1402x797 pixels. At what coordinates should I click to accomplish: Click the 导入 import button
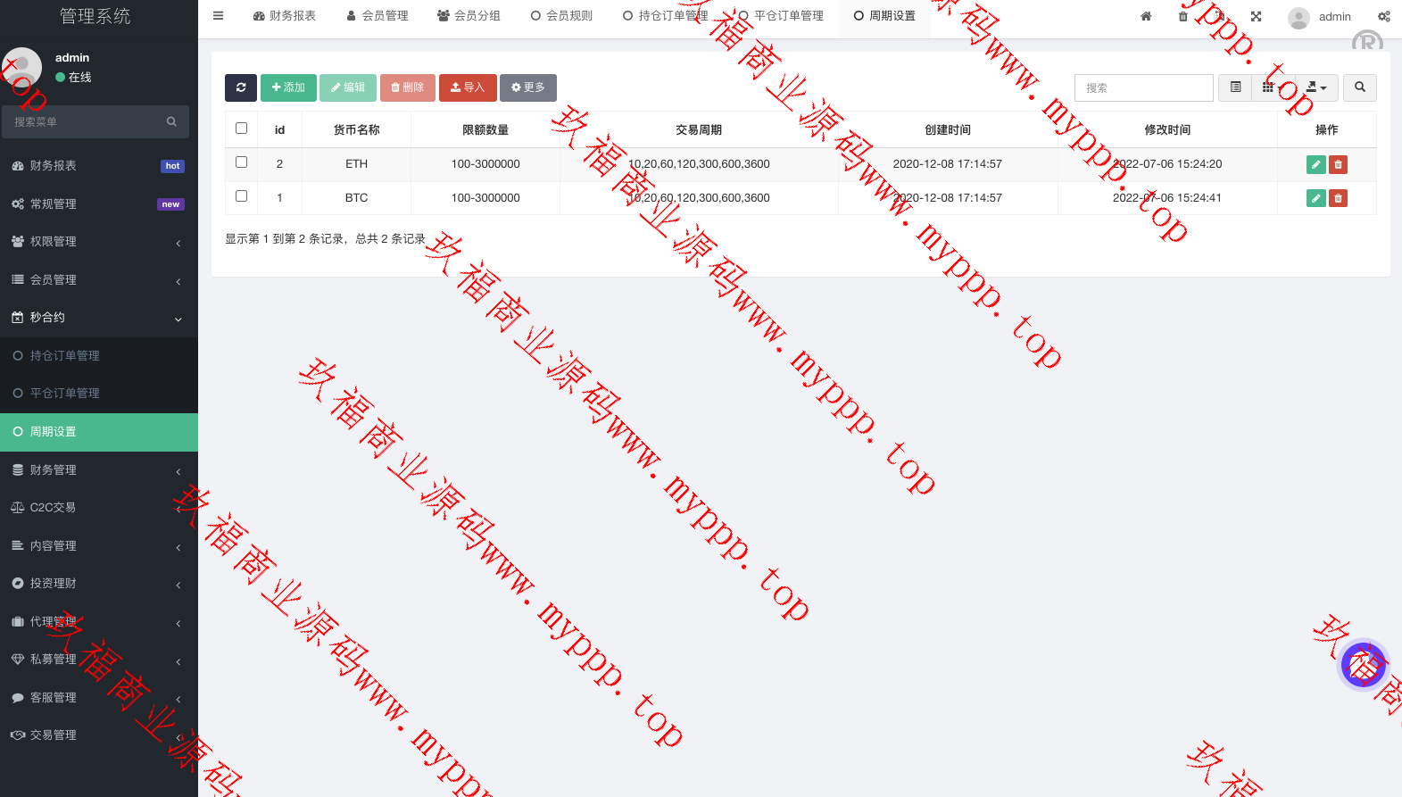(468, 87)
